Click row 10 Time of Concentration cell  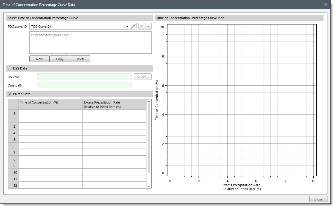pyautogui.click(x=50, y=172)
